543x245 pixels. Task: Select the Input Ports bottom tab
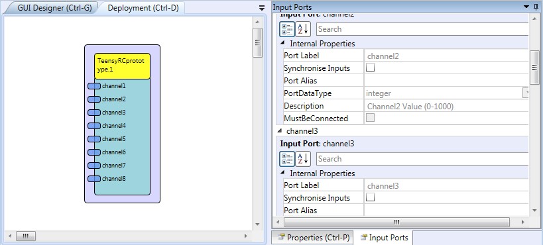pos(384,238)
